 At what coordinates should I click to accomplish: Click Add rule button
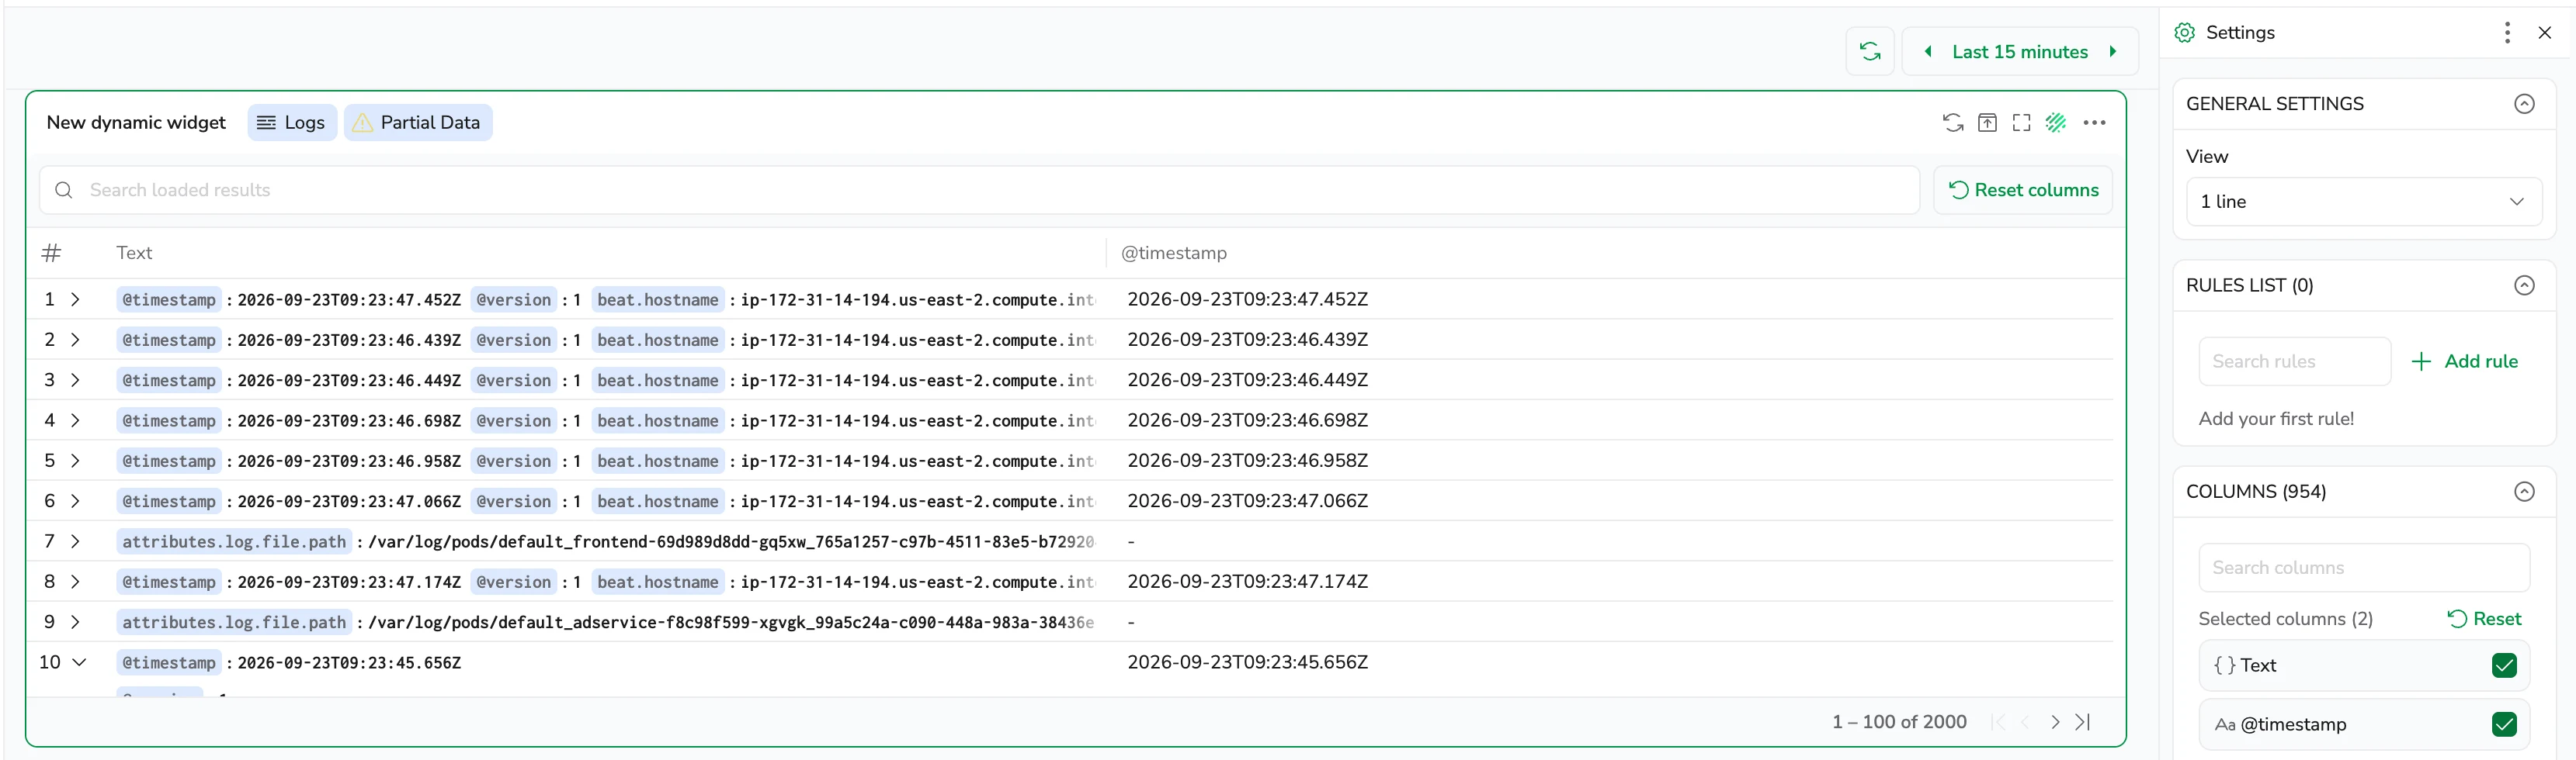click(x=2465, y=361)
